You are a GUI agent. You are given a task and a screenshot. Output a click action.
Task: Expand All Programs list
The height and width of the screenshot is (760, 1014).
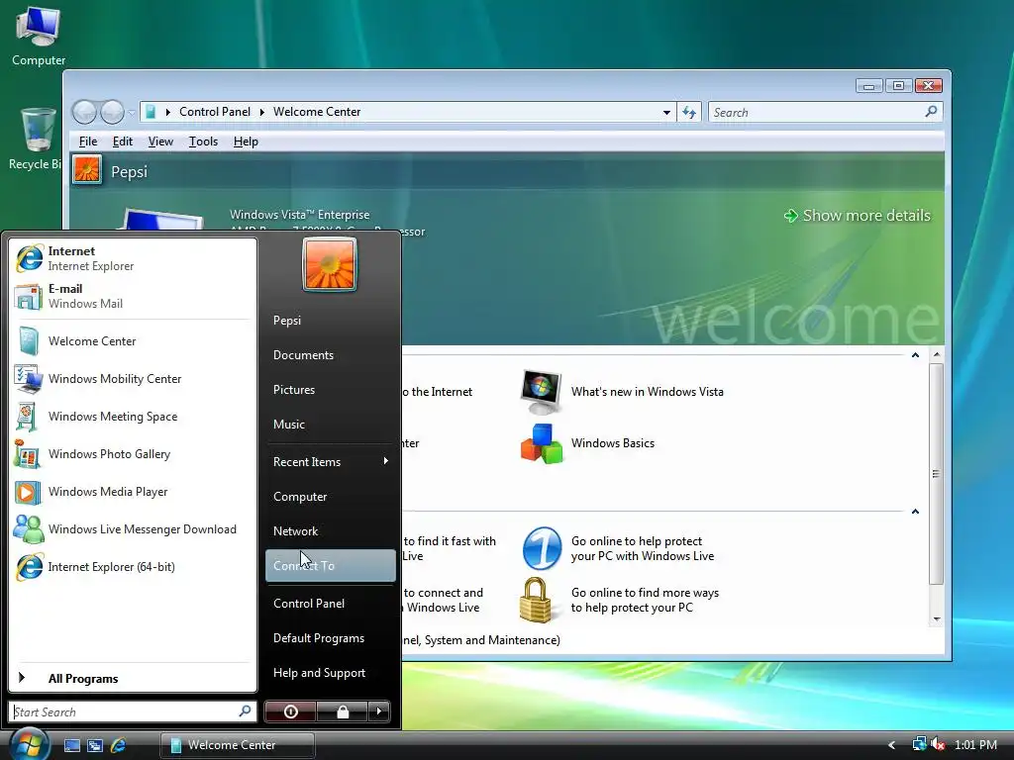pos(132,678)
